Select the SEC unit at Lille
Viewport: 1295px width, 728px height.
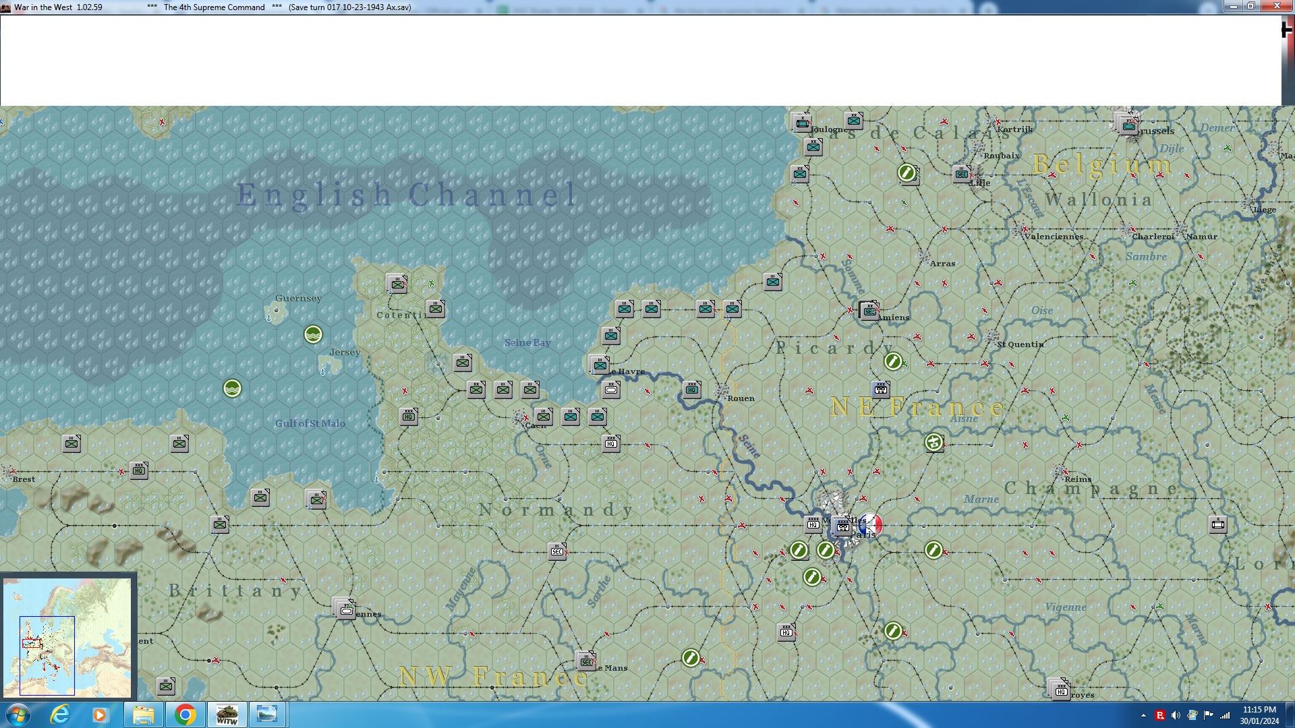[962, 173]
